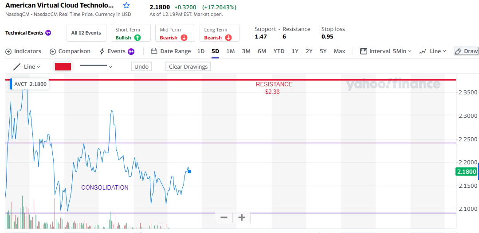This screenshot has width=479, height=233.
Task: Choose a custom Date Range
Action: tap(171, 51)
